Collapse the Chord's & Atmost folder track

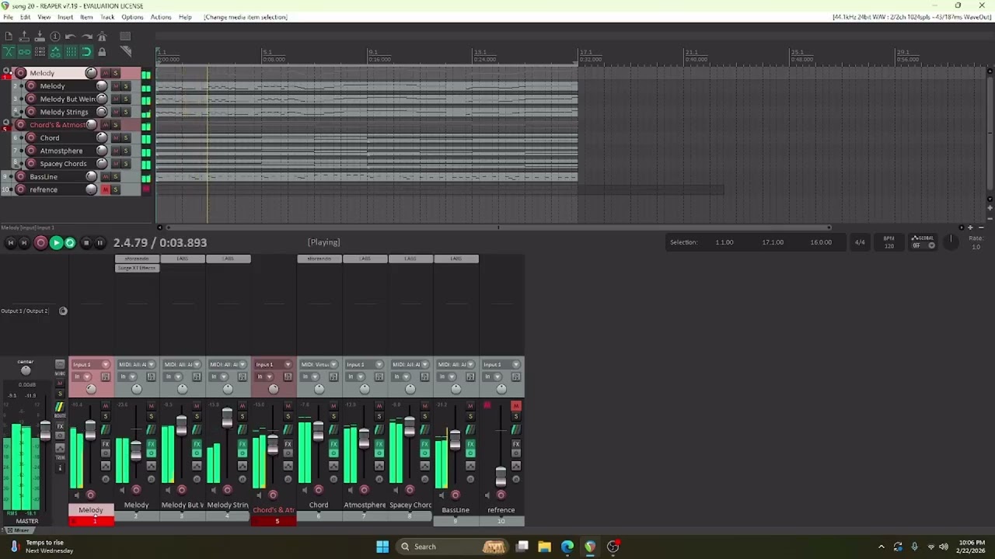click(x=7, y=122)
